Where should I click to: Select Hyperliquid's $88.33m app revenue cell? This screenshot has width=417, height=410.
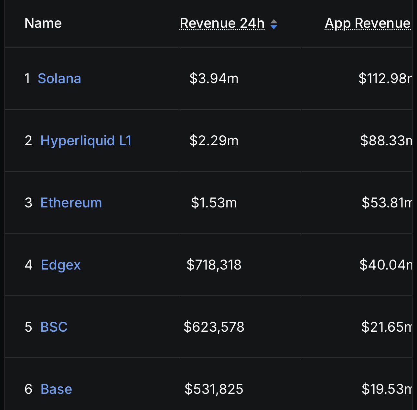coord(386,141)
